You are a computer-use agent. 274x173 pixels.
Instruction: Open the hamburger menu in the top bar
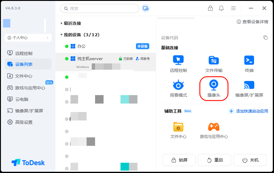(x=233, y=8)
